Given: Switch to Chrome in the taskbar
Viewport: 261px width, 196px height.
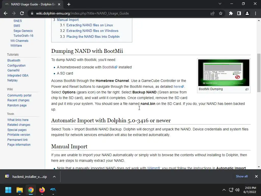Looking at the screenshot, I should pos(31,190).
